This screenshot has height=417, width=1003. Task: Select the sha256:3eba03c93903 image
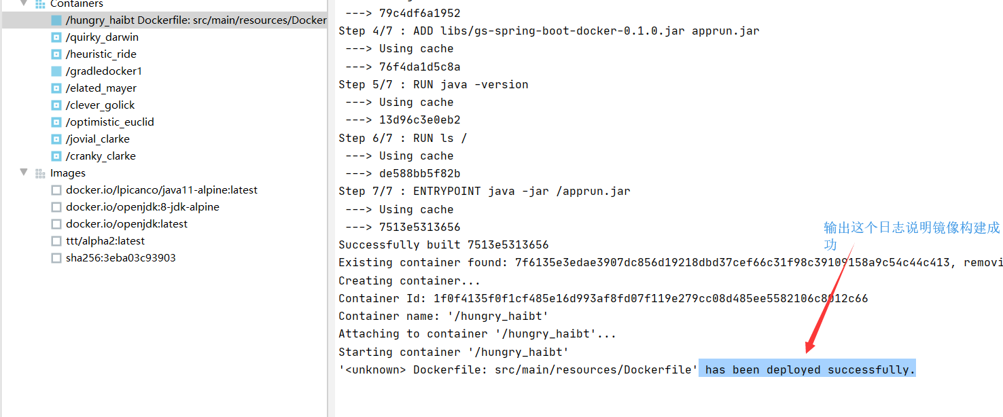120,257
